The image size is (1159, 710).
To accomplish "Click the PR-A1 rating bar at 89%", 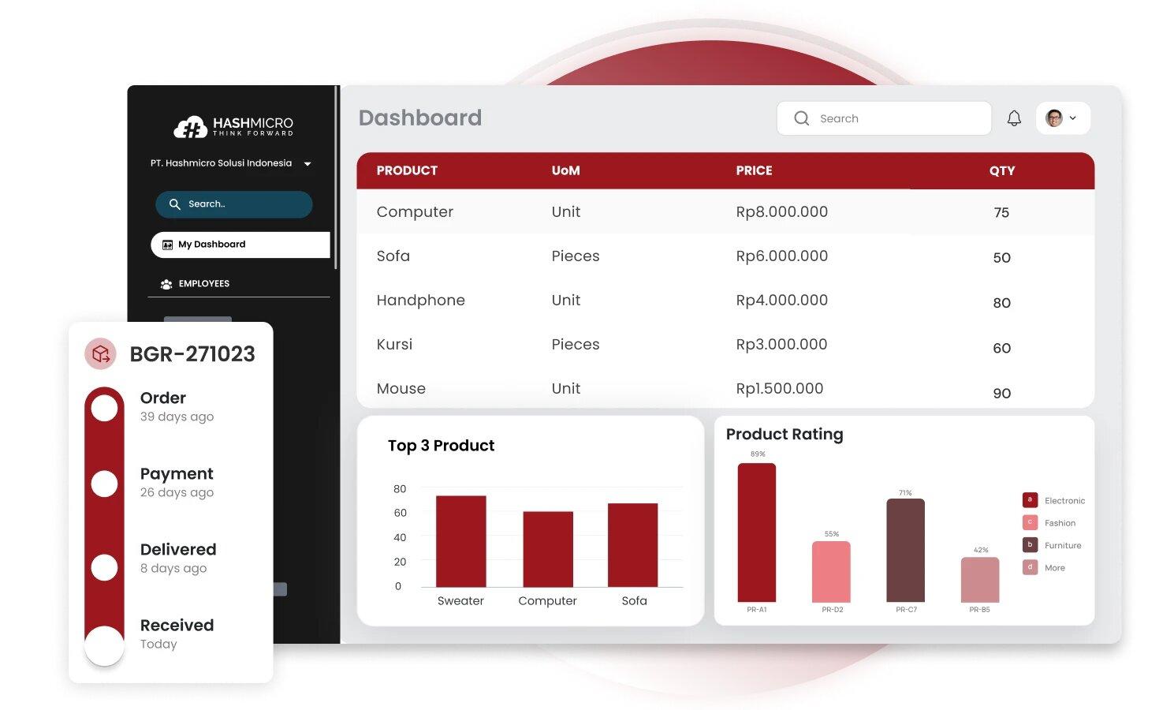I will click(x=757, y=532).
